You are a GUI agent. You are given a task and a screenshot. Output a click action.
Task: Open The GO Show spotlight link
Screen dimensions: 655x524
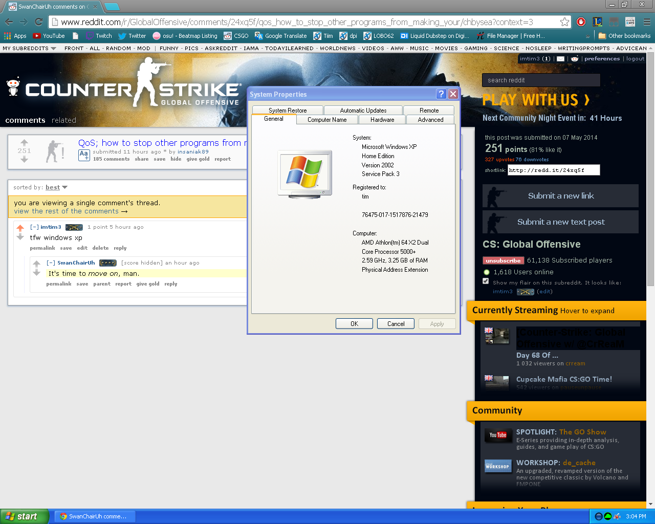click(x=582, y=432)
